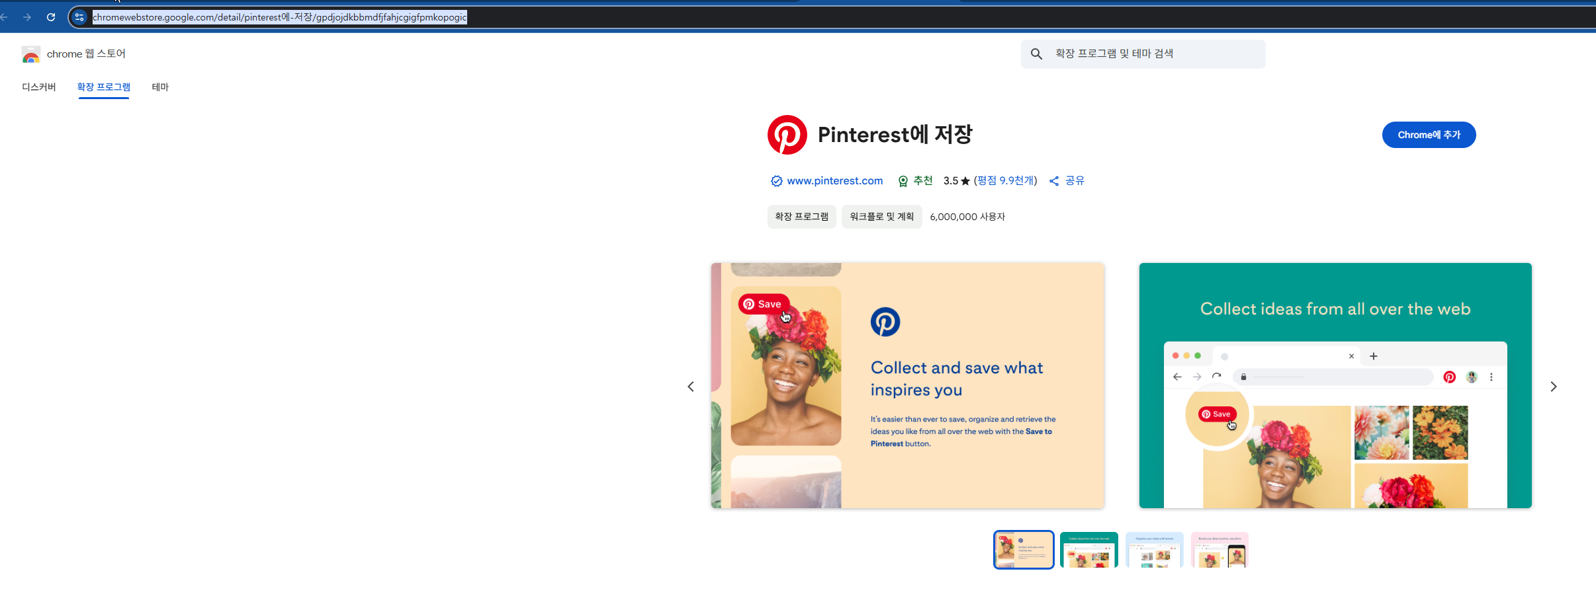Select the second teal carousel thumbnail

1089,550
